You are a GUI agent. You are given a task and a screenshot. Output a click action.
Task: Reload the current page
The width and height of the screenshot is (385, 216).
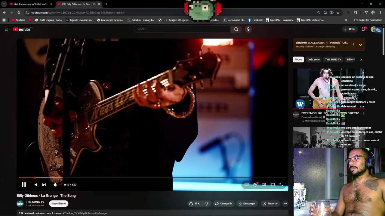pos(19,13)
